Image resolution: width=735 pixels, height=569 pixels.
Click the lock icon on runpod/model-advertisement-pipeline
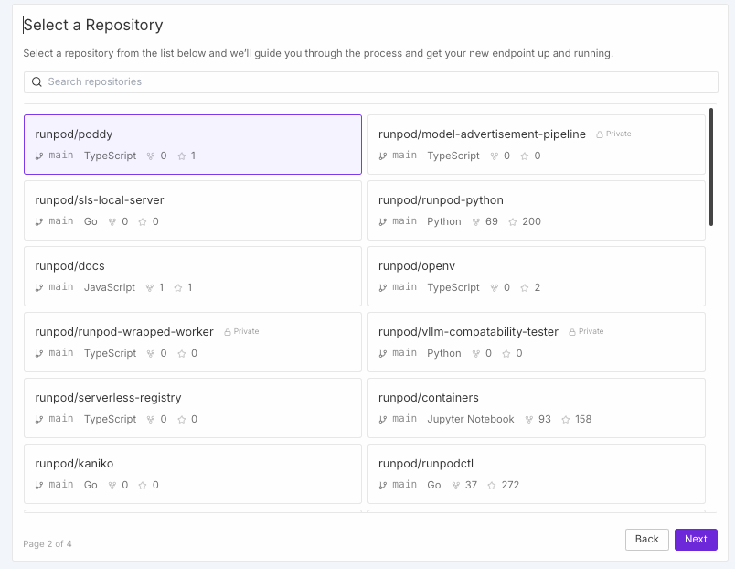click(600, 134)
